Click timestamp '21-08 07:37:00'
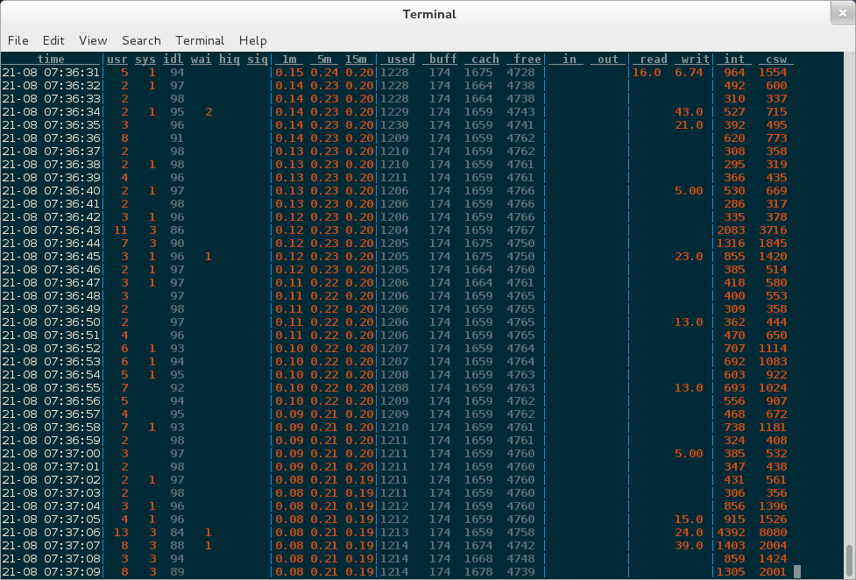Image resolution: width=856 pixels, height=580 pixels. click(x=51, y=454)
